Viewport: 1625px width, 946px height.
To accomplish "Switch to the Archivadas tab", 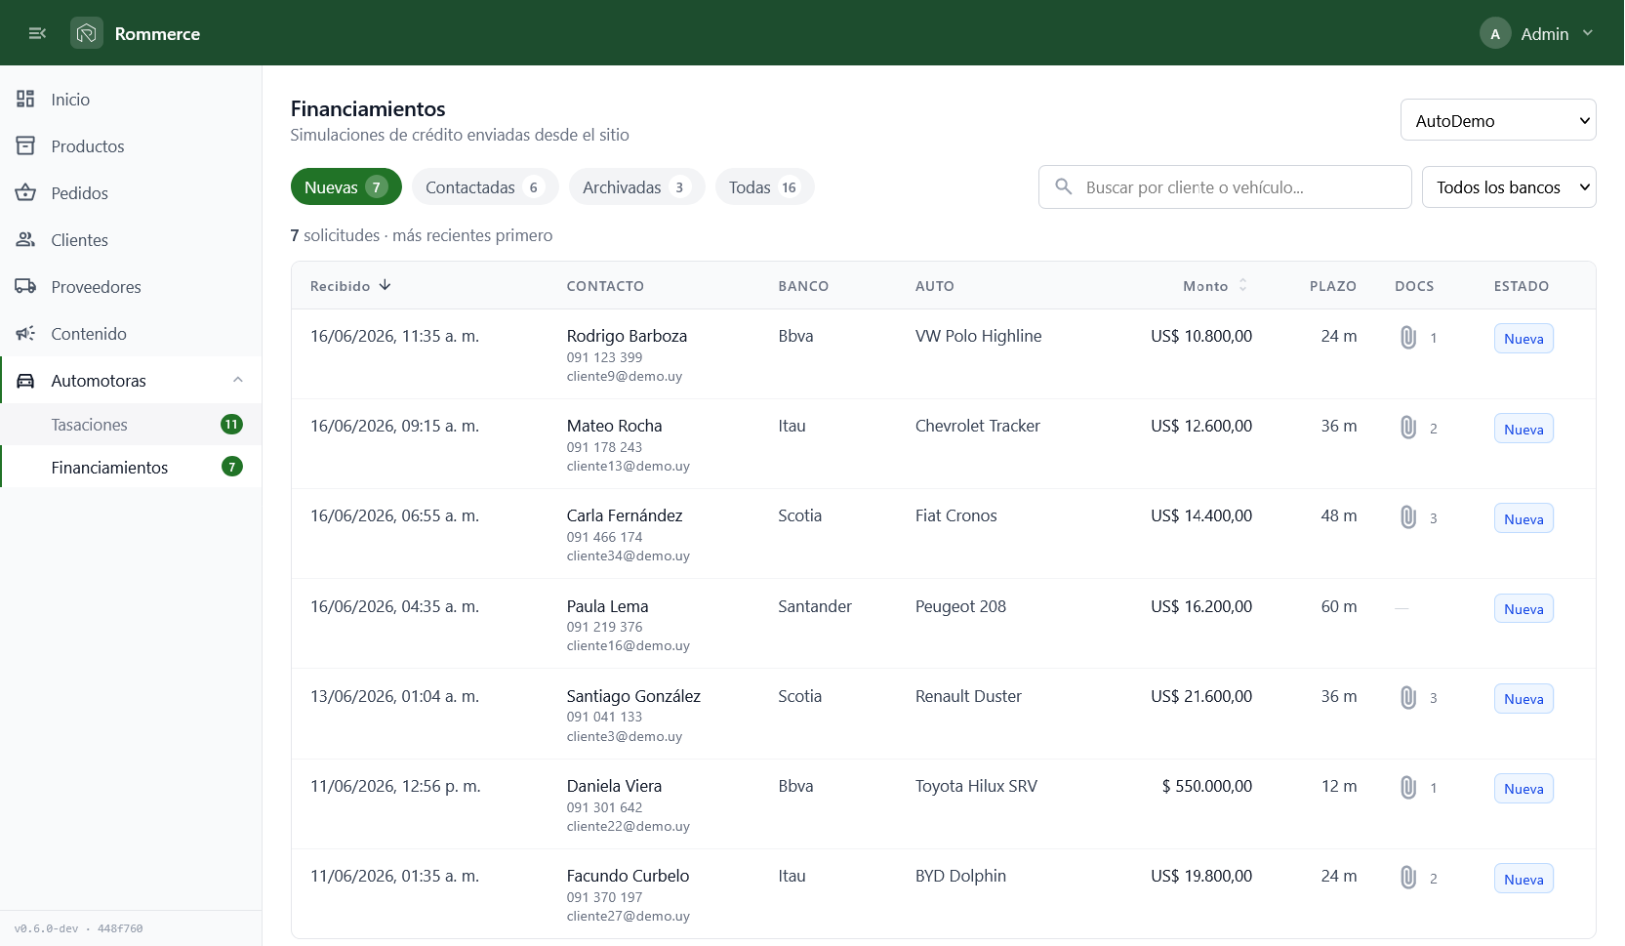I will [x=636, y=186].
